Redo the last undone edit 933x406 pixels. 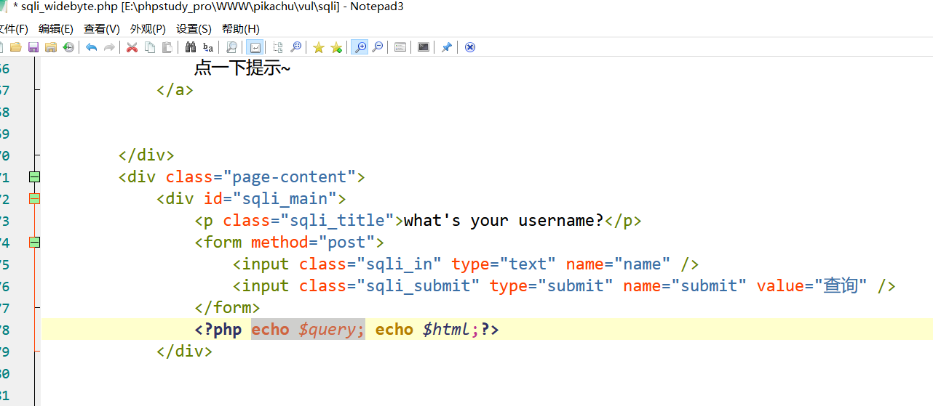(x=109, y=47)
